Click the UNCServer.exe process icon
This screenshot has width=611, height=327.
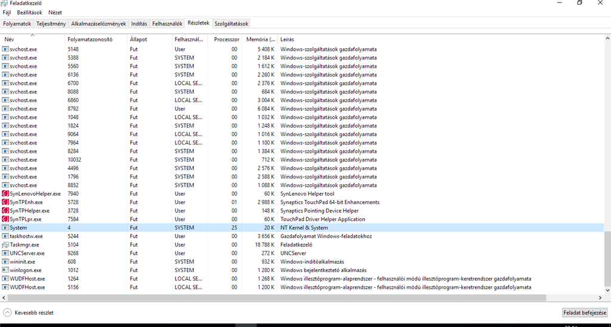click(x=5, y=254)
